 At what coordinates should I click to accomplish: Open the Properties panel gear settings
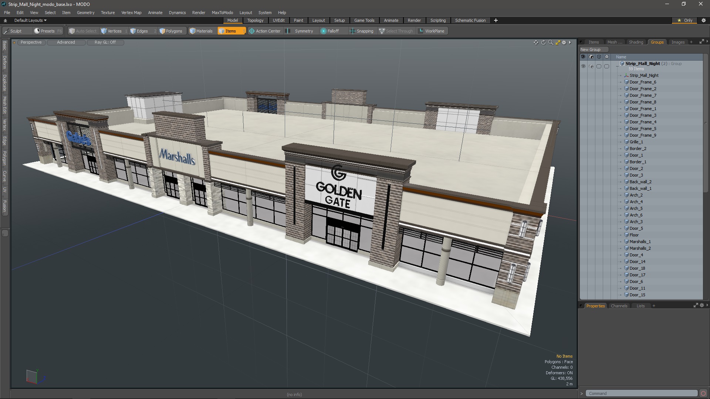coord(701,306)
